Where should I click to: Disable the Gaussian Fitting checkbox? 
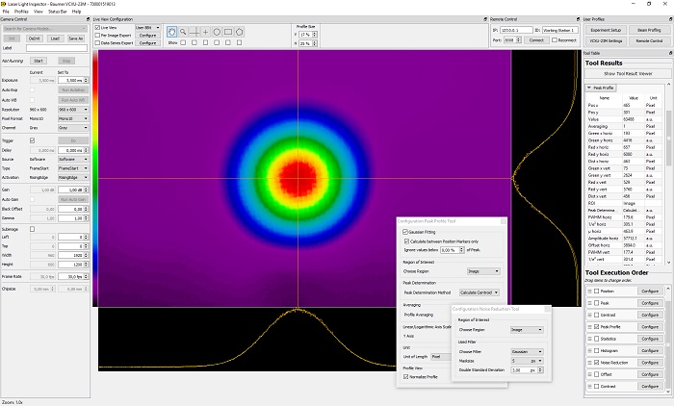coord(405,232)
